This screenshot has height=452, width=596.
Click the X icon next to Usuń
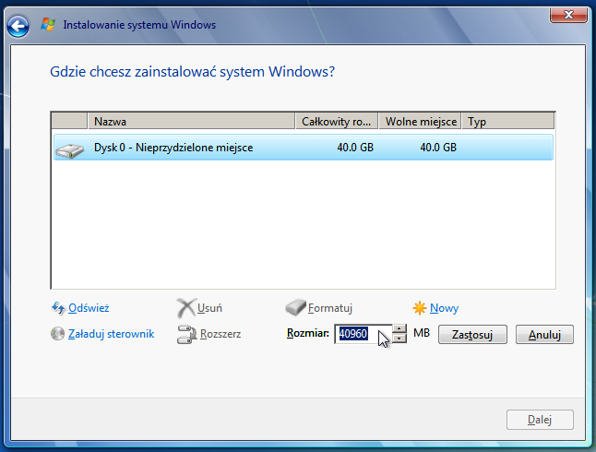[186, 308]
